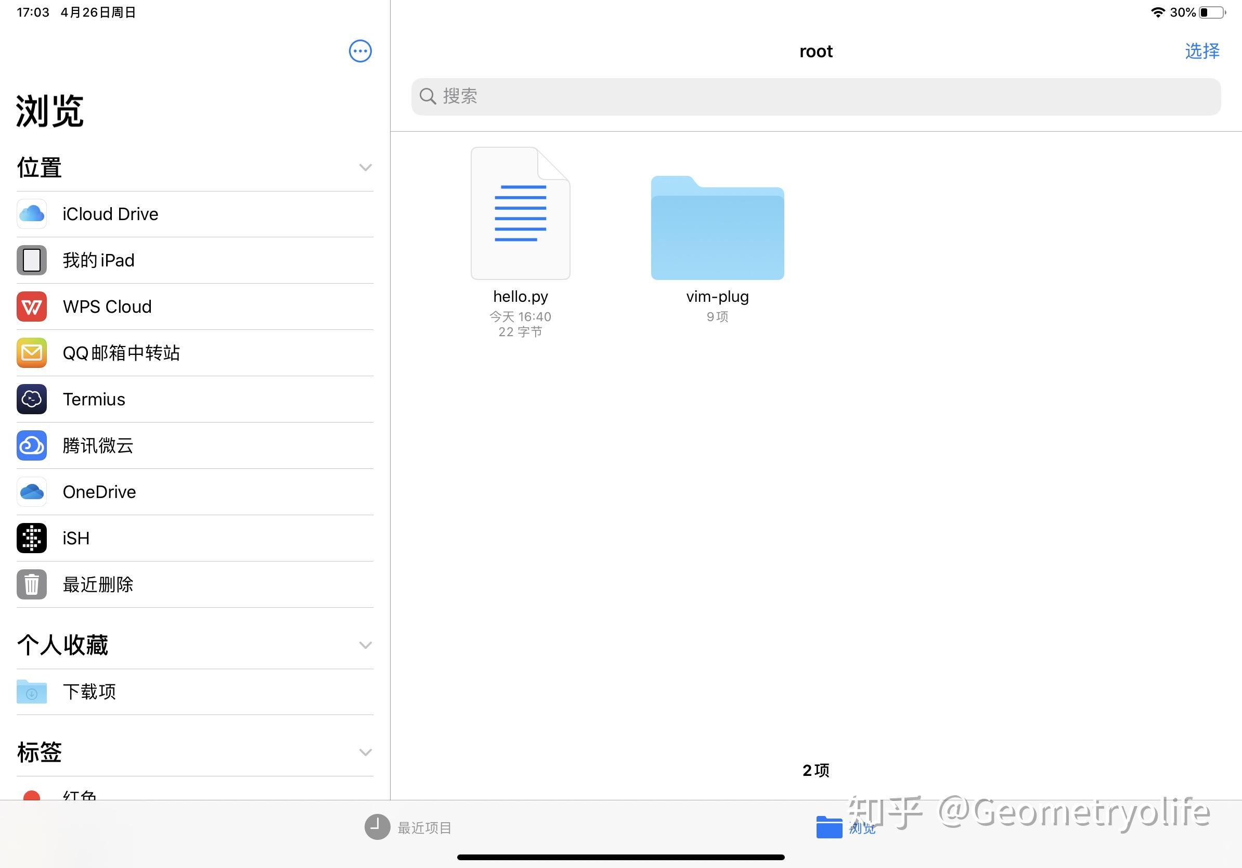This screenshot has width=1242, height=868.
Task: Click the vim-plug folder name
Action: pos(717,297)
